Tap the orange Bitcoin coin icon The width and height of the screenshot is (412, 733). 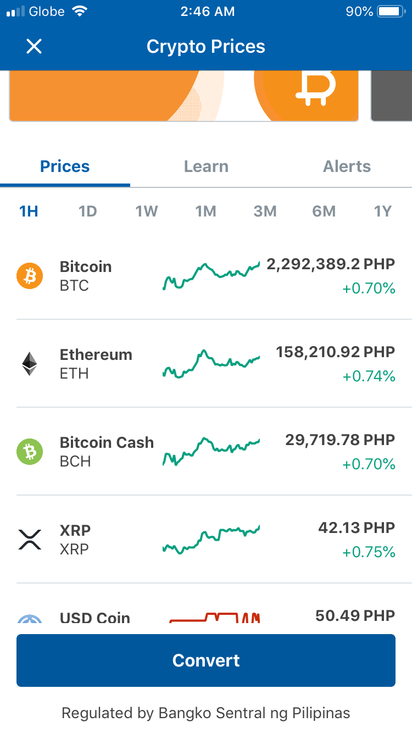[30, 276]
